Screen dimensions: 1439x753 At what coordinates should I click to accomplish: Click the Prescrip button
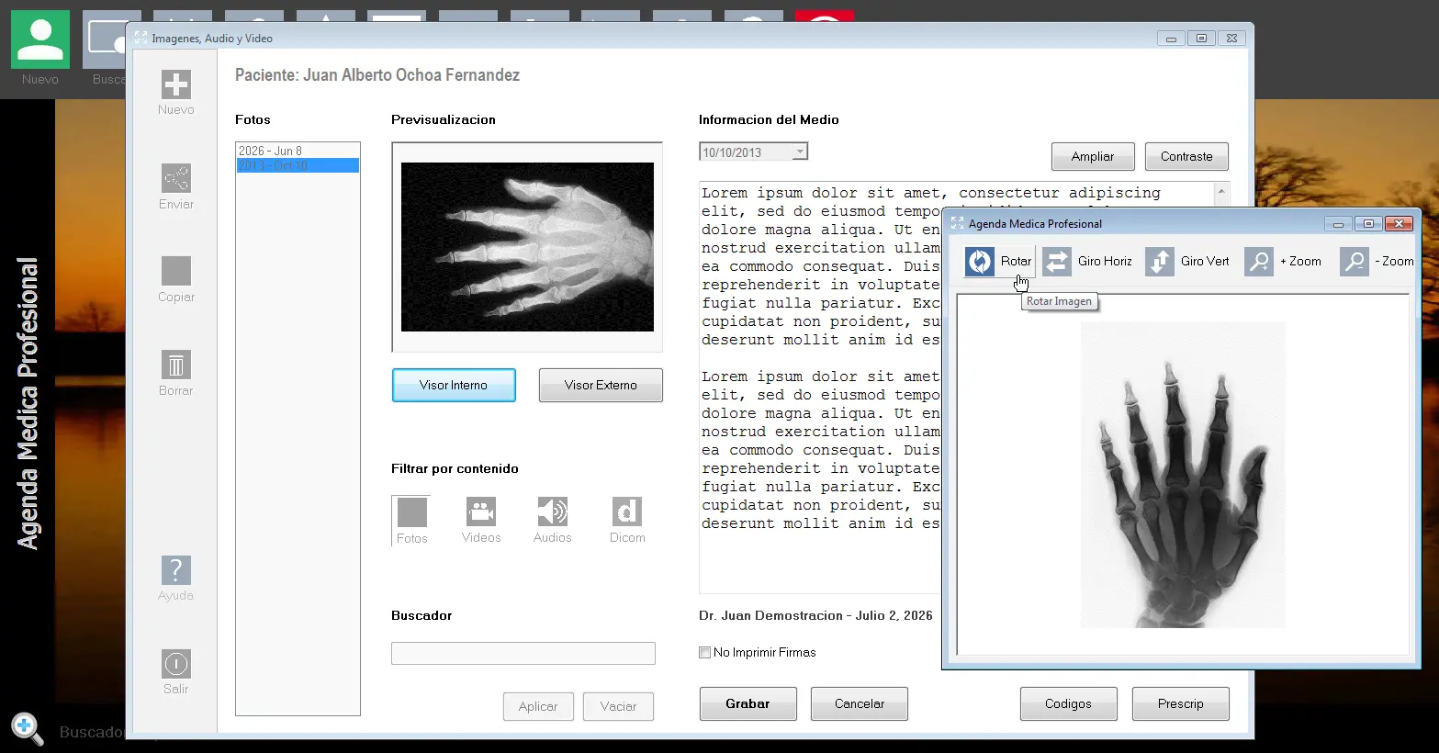(1180, 704)
